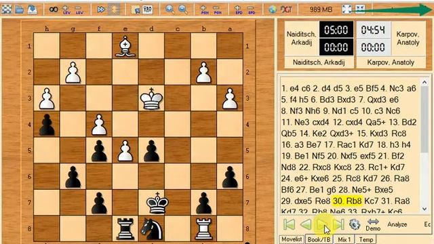Click the black pawn on d5
This screenshot has width=434, height=244.
(x=151, y=150)
